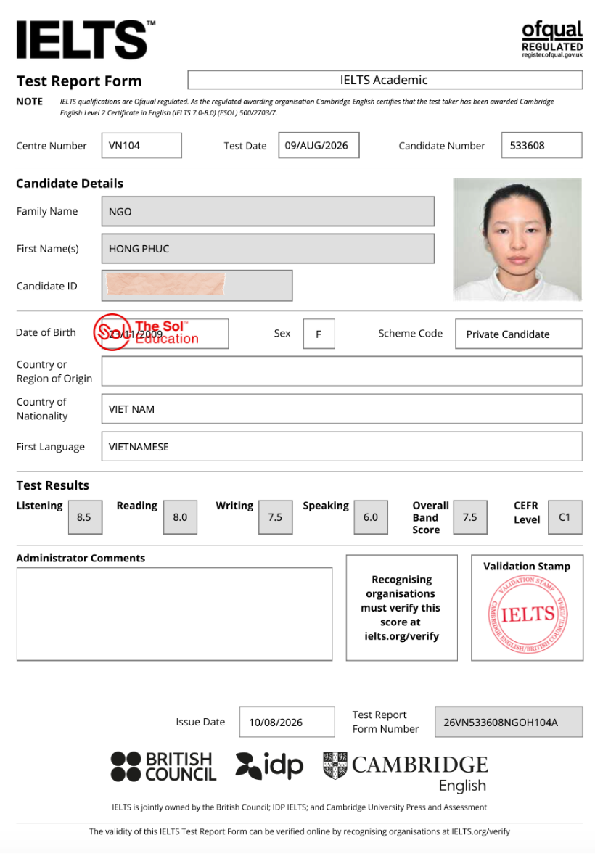Click the empty Country or Region of Origin field
This screenshot has width=595, height=856.
(x=342, y=371)
